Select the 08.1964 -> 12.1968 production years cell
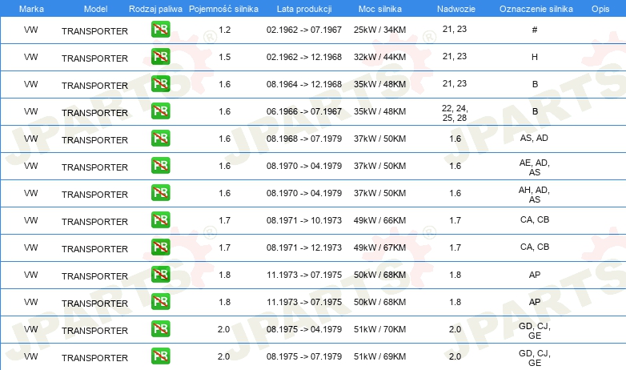 [x=304, y=84]
